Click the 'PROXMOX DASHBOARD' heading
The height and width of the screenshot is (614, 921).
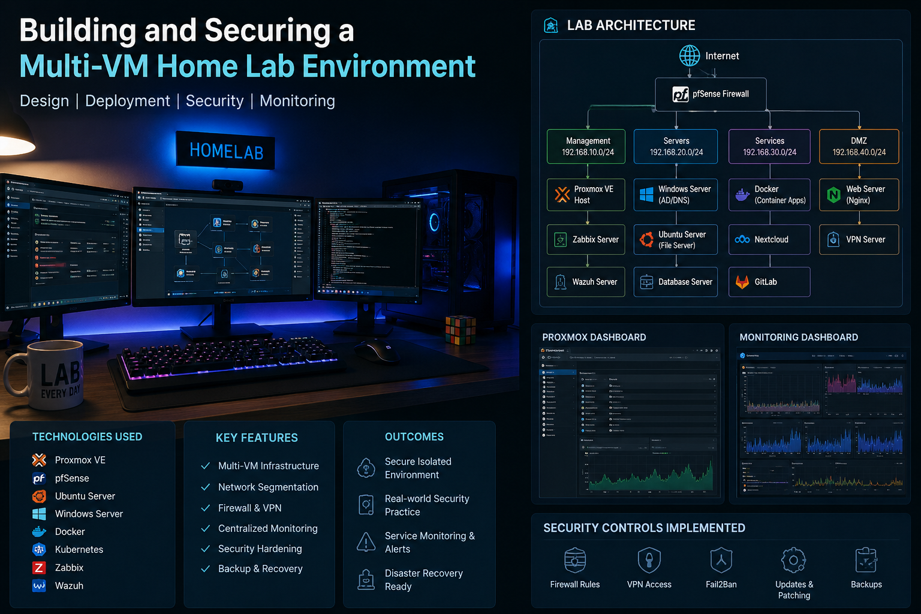pyautogui.click(x=594, y=338)
